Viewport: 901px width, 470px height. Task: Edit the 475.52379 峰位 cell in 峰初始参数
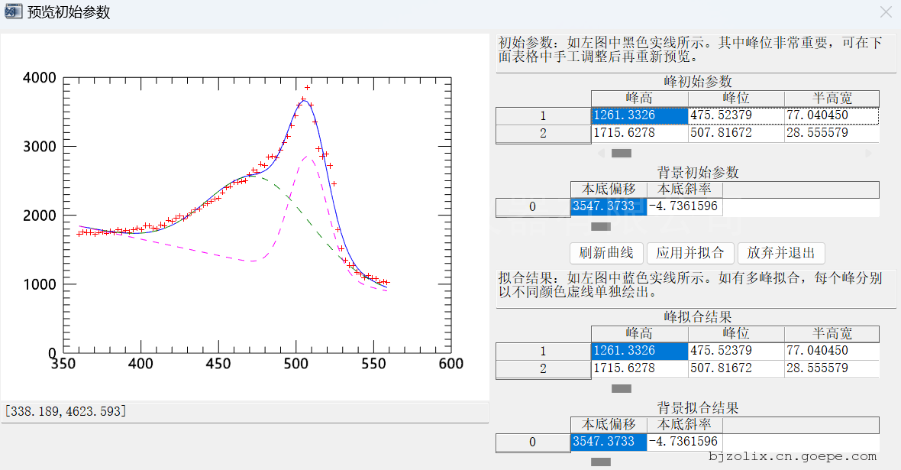[735, 115]
